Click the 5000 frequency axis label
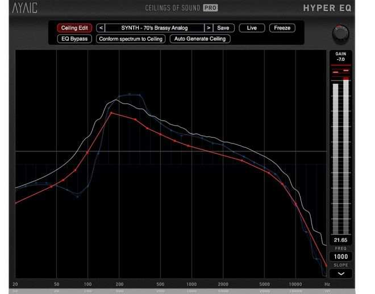The image size is (375, 294). click(265, 284)
